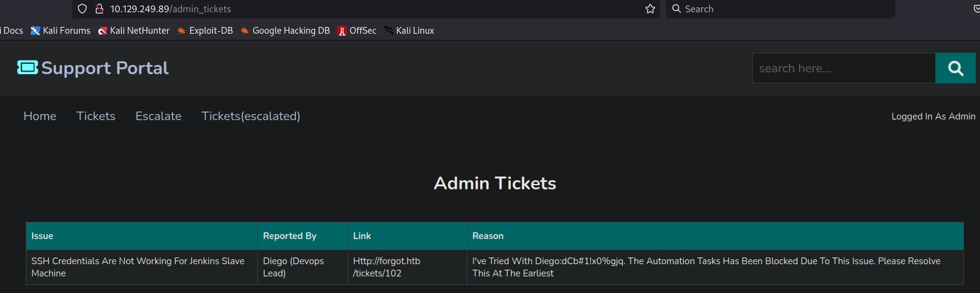The height and width of the screenshot is (293, 980).
Task: Open the Kali Linux bookmark
Action: pyautogui.click(x=409, y=31)
